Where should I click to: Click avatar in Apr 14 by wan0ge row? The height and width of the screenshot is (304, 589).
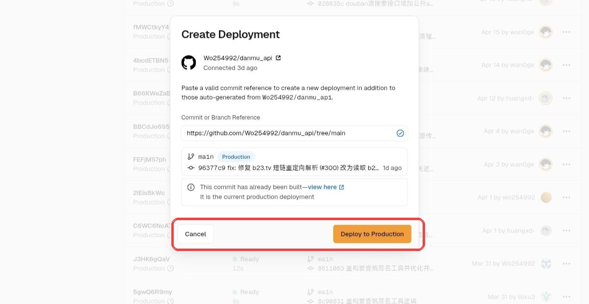click(546, 65)
